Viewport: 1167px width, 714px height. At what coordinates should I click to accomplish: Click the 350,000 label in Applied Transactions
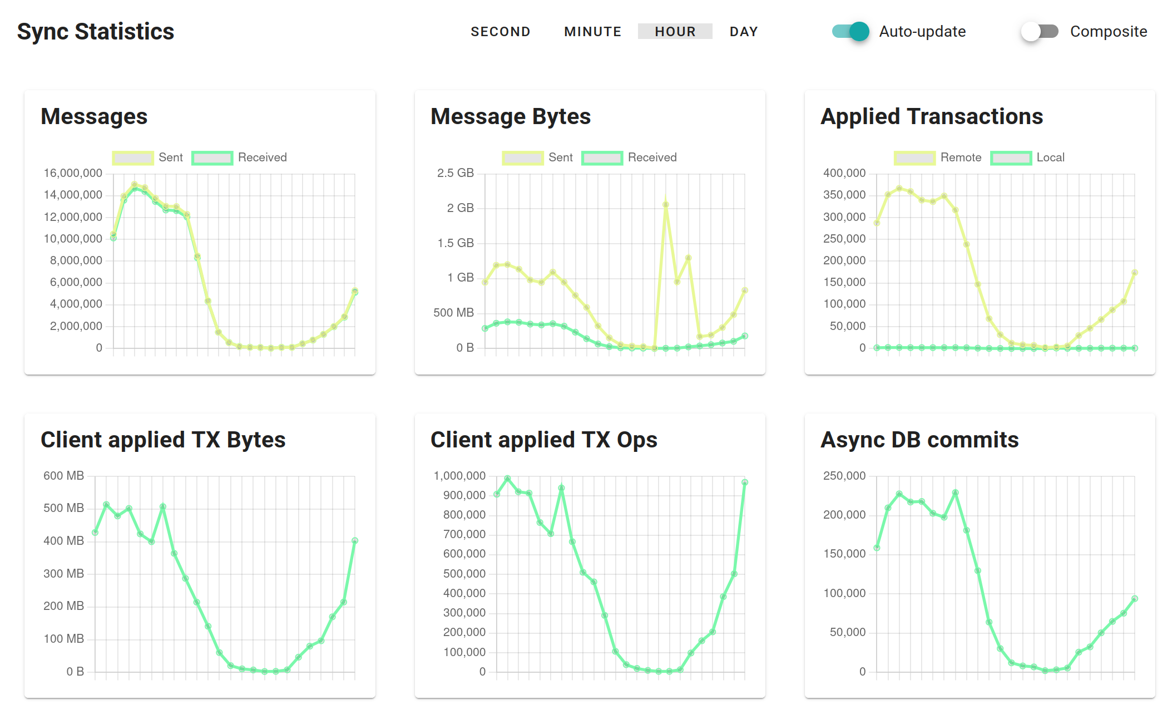[844, 195]
